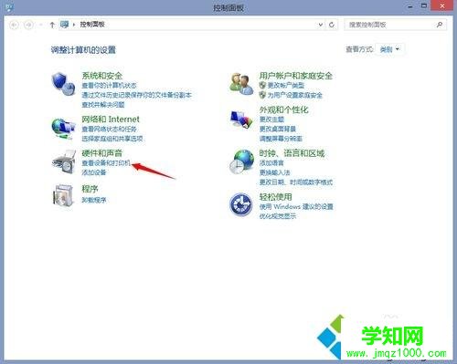
Task: Open the 外观和个性化 heading link
Action: coord(284,109)
